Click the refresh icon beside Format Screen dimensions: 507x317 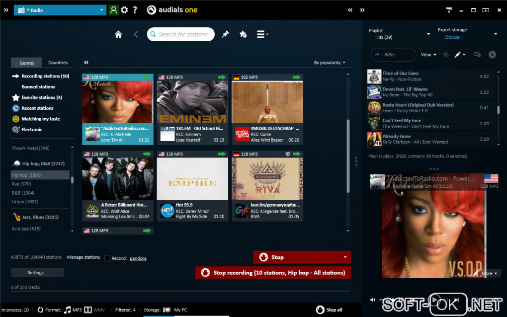pos(40,310)
